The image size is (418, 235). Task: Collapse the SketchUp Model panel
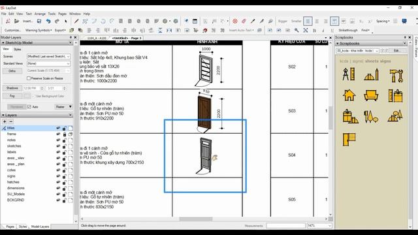pos(3,42)
